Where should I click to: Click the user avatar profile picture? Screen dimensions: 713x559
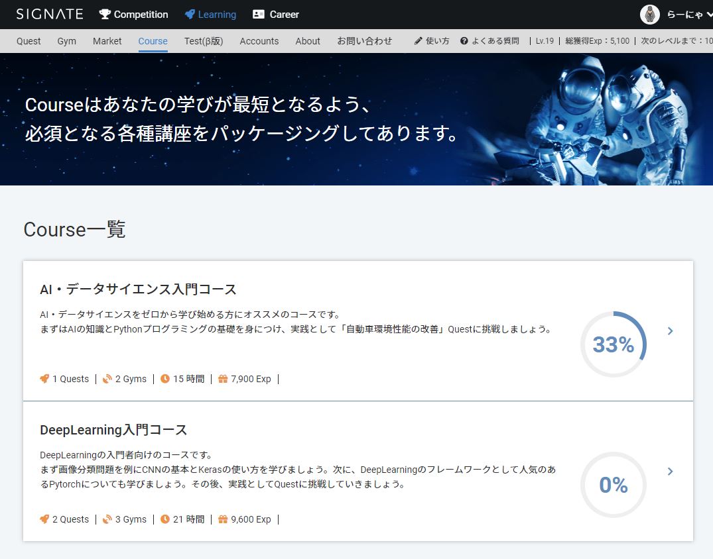pyautogui.click(x=650, y=14)
